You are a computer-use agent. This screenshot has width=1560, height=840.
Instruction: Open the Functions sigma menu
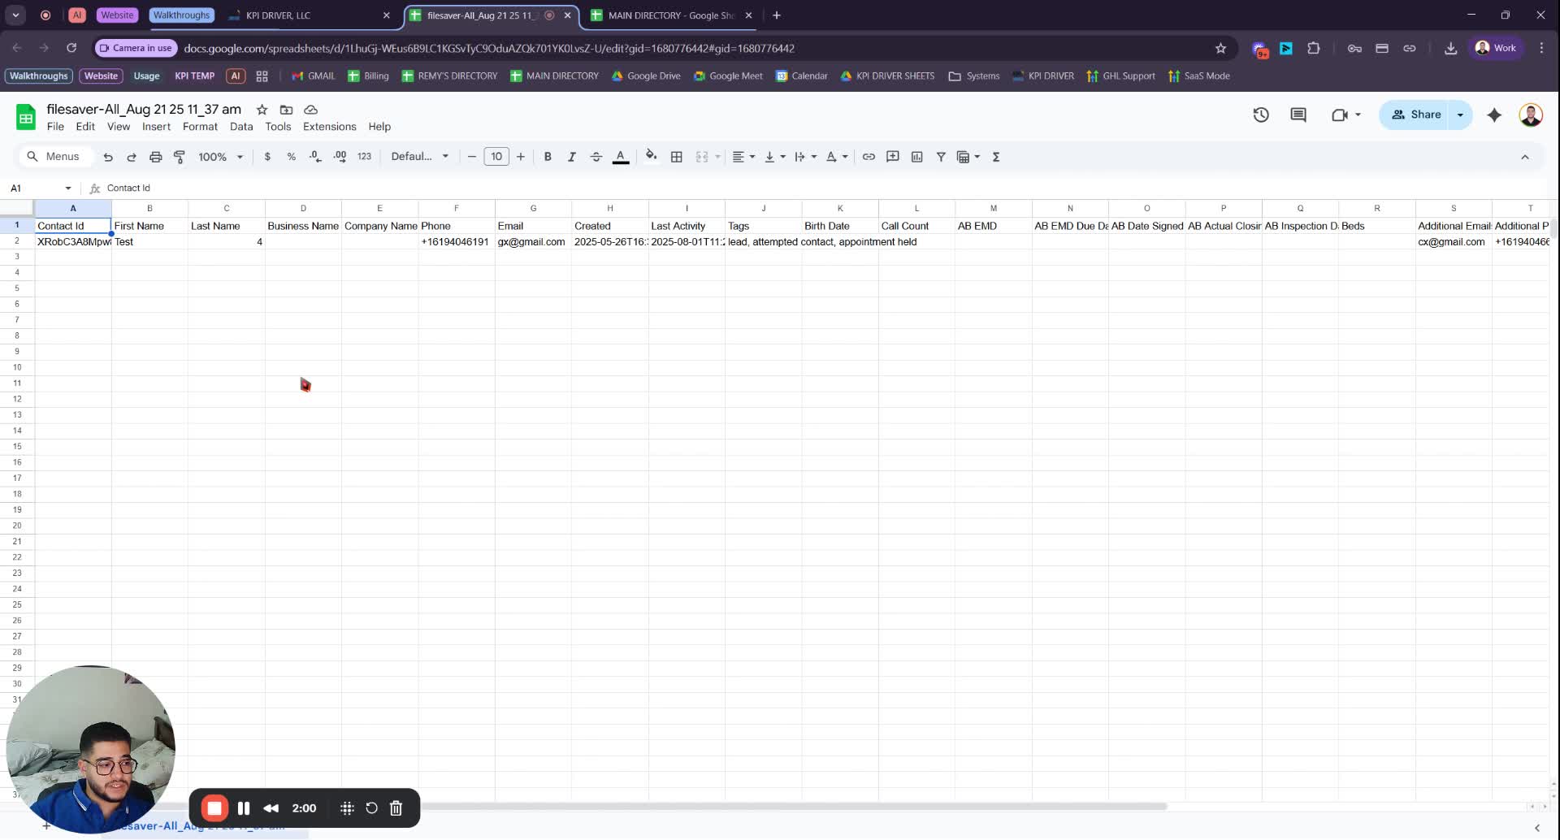pyautogui.click(x=996, y=157)
